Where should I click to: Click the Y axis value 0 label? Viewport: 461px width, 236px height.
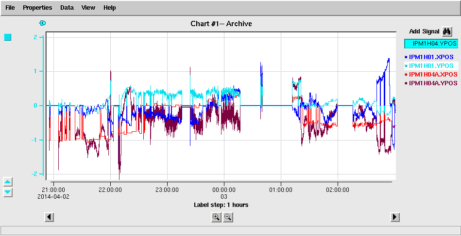[35, 106]
